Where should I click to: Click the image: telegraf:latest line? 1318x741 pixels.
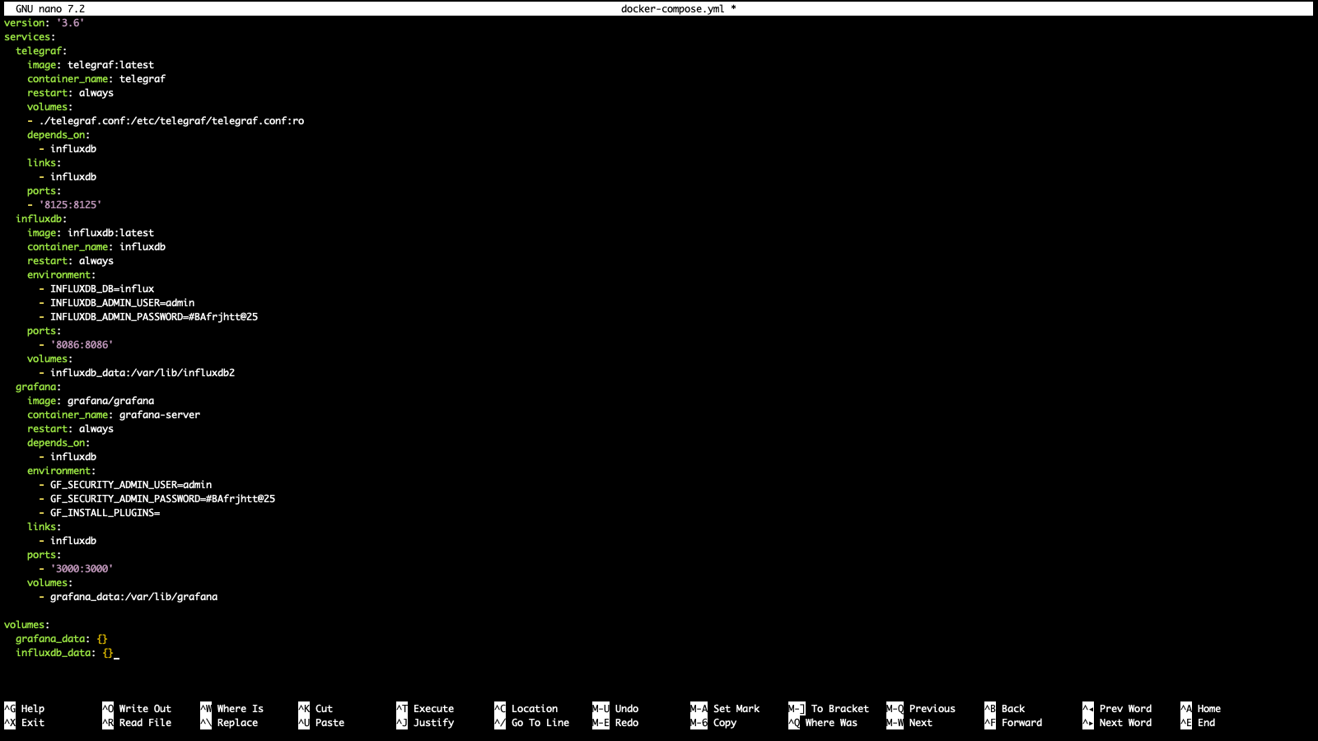point(91,65)
